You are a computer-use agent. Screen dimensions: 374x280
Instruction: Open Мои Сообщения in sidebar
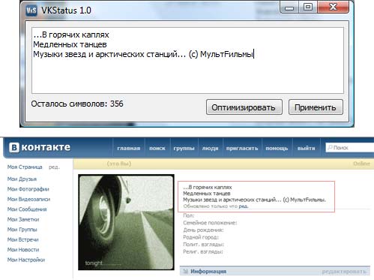pyautogui.click(x=27, y=209)
